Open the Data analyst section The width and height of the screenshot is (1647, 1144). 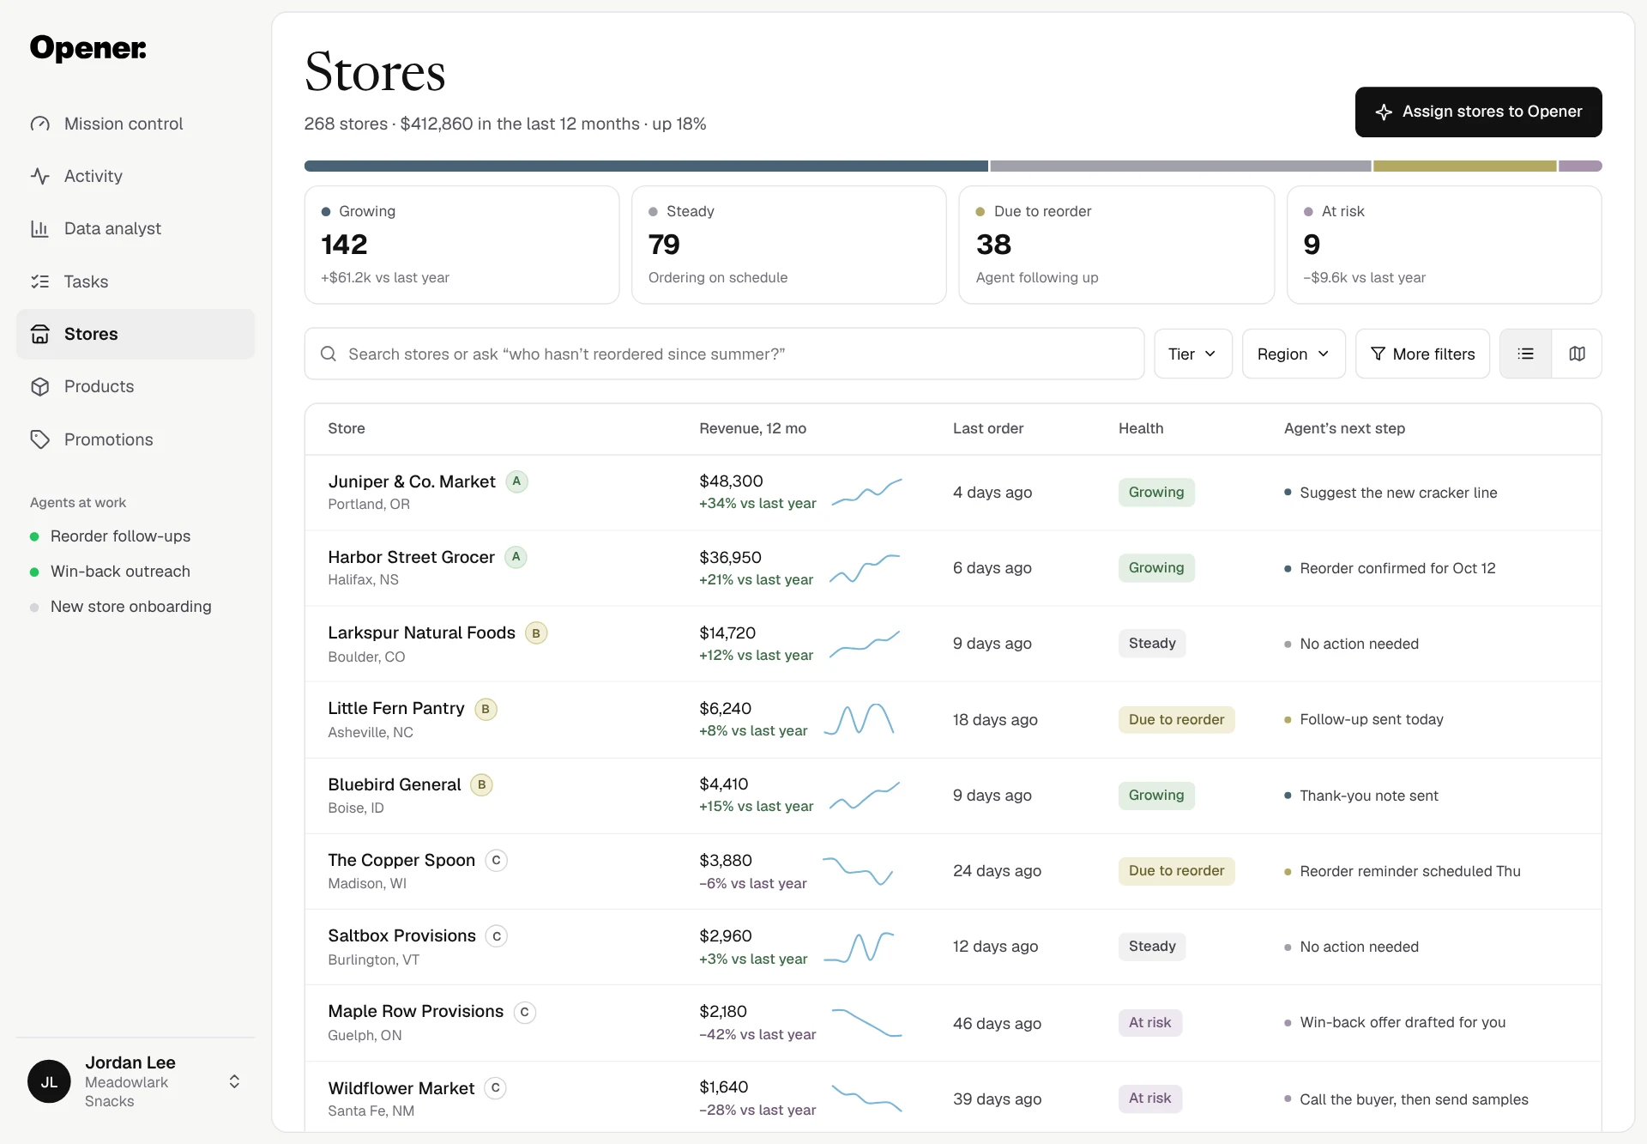[x=136, y=228]
